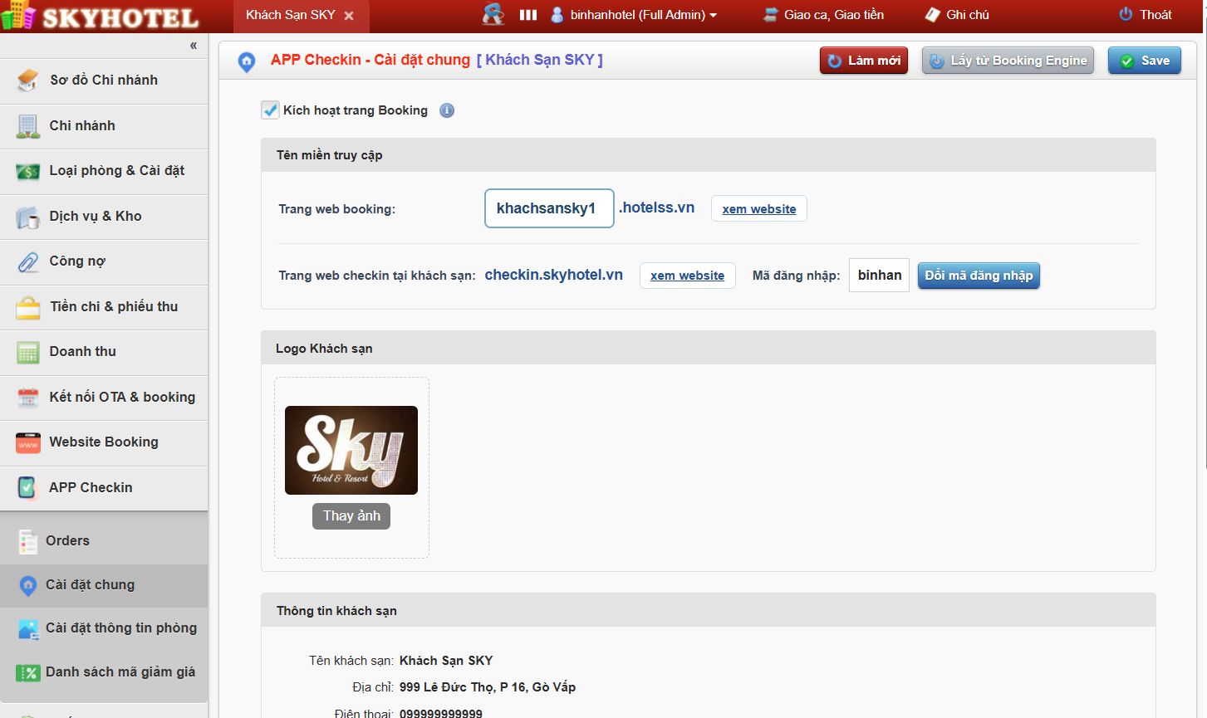Click Lấy từ Booking Engine button

[1008, 61]
